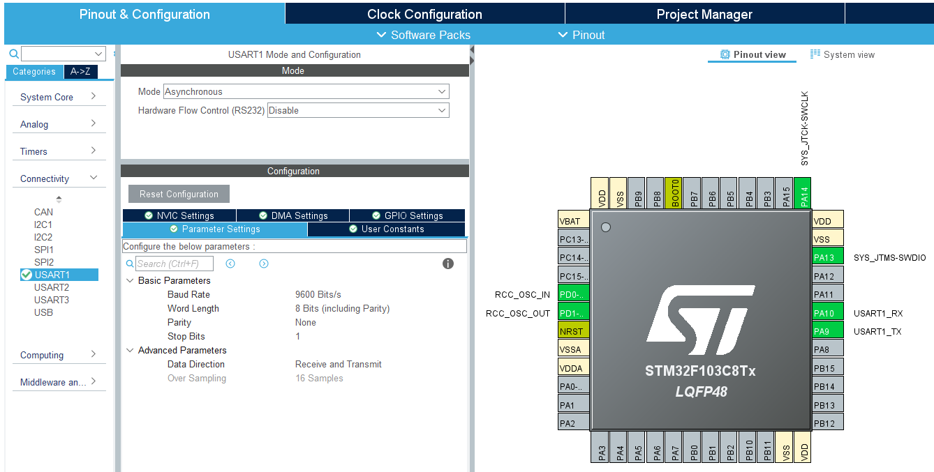Click the previous search result arrow icon
This screenshot has width=934, height=472.
point(230,264)
